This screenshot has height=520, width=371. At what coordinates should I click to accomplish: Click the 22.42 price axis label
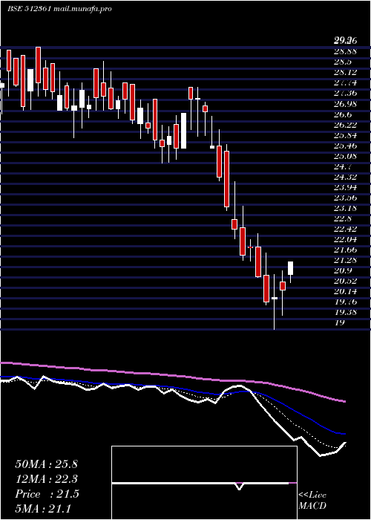pyautogui.click(x=345, y=229)
